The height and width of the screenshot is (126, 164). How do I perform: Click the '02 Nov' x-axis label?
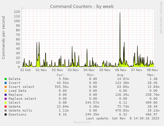pos(57,70)
